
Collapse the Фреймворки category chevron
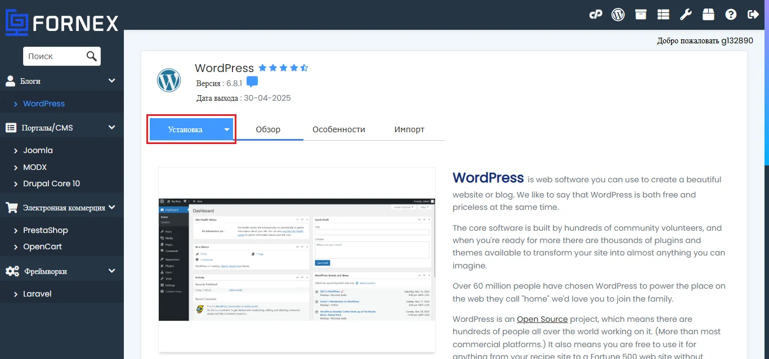click(111, 271)
